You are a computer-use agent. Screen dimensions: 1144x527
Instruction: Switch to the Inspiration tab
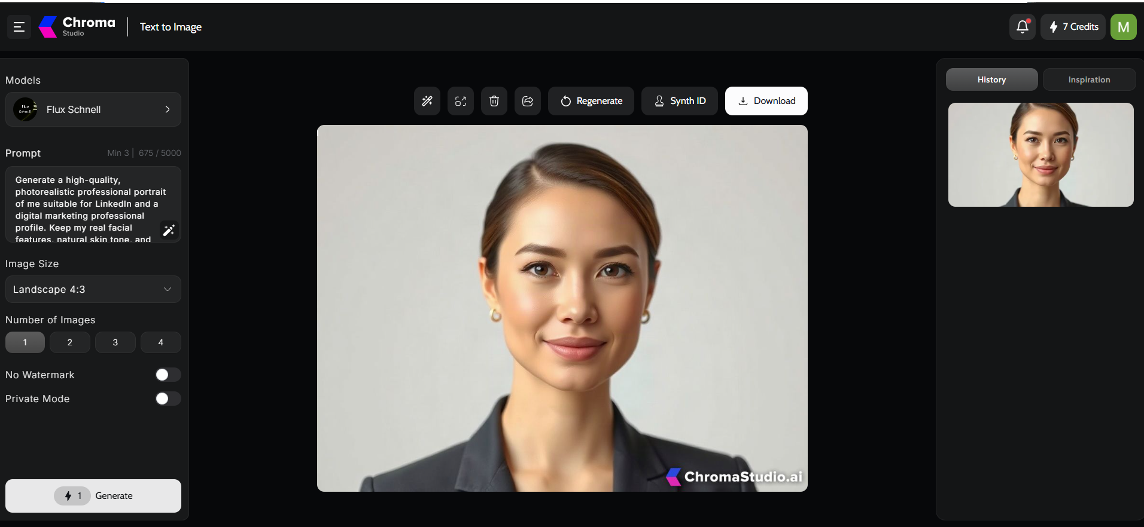1089,79
